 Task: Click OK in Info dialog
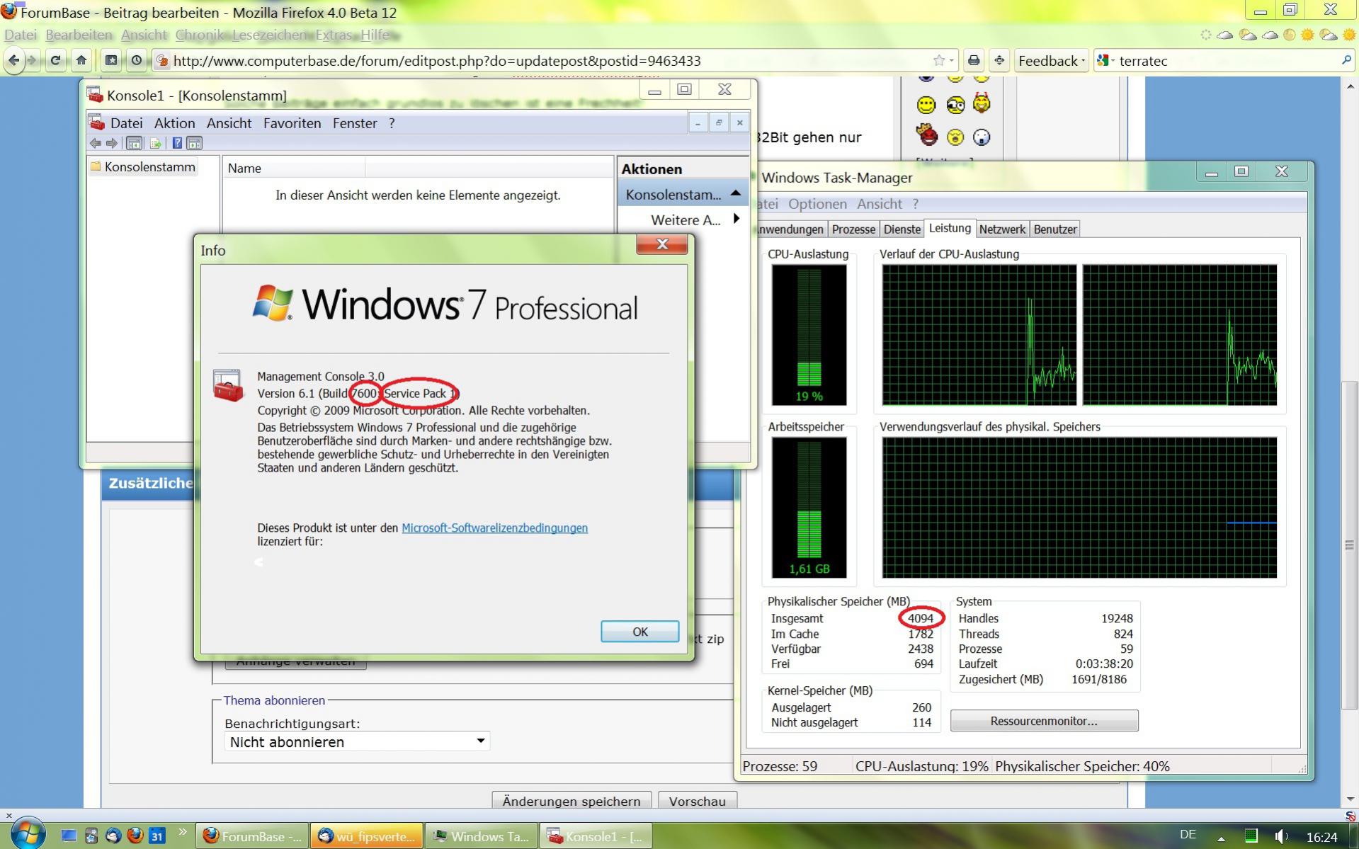coord(639,631)
